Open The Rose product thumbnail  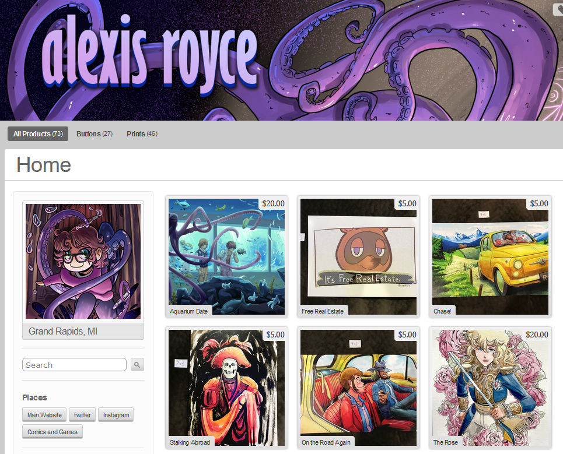490,388
